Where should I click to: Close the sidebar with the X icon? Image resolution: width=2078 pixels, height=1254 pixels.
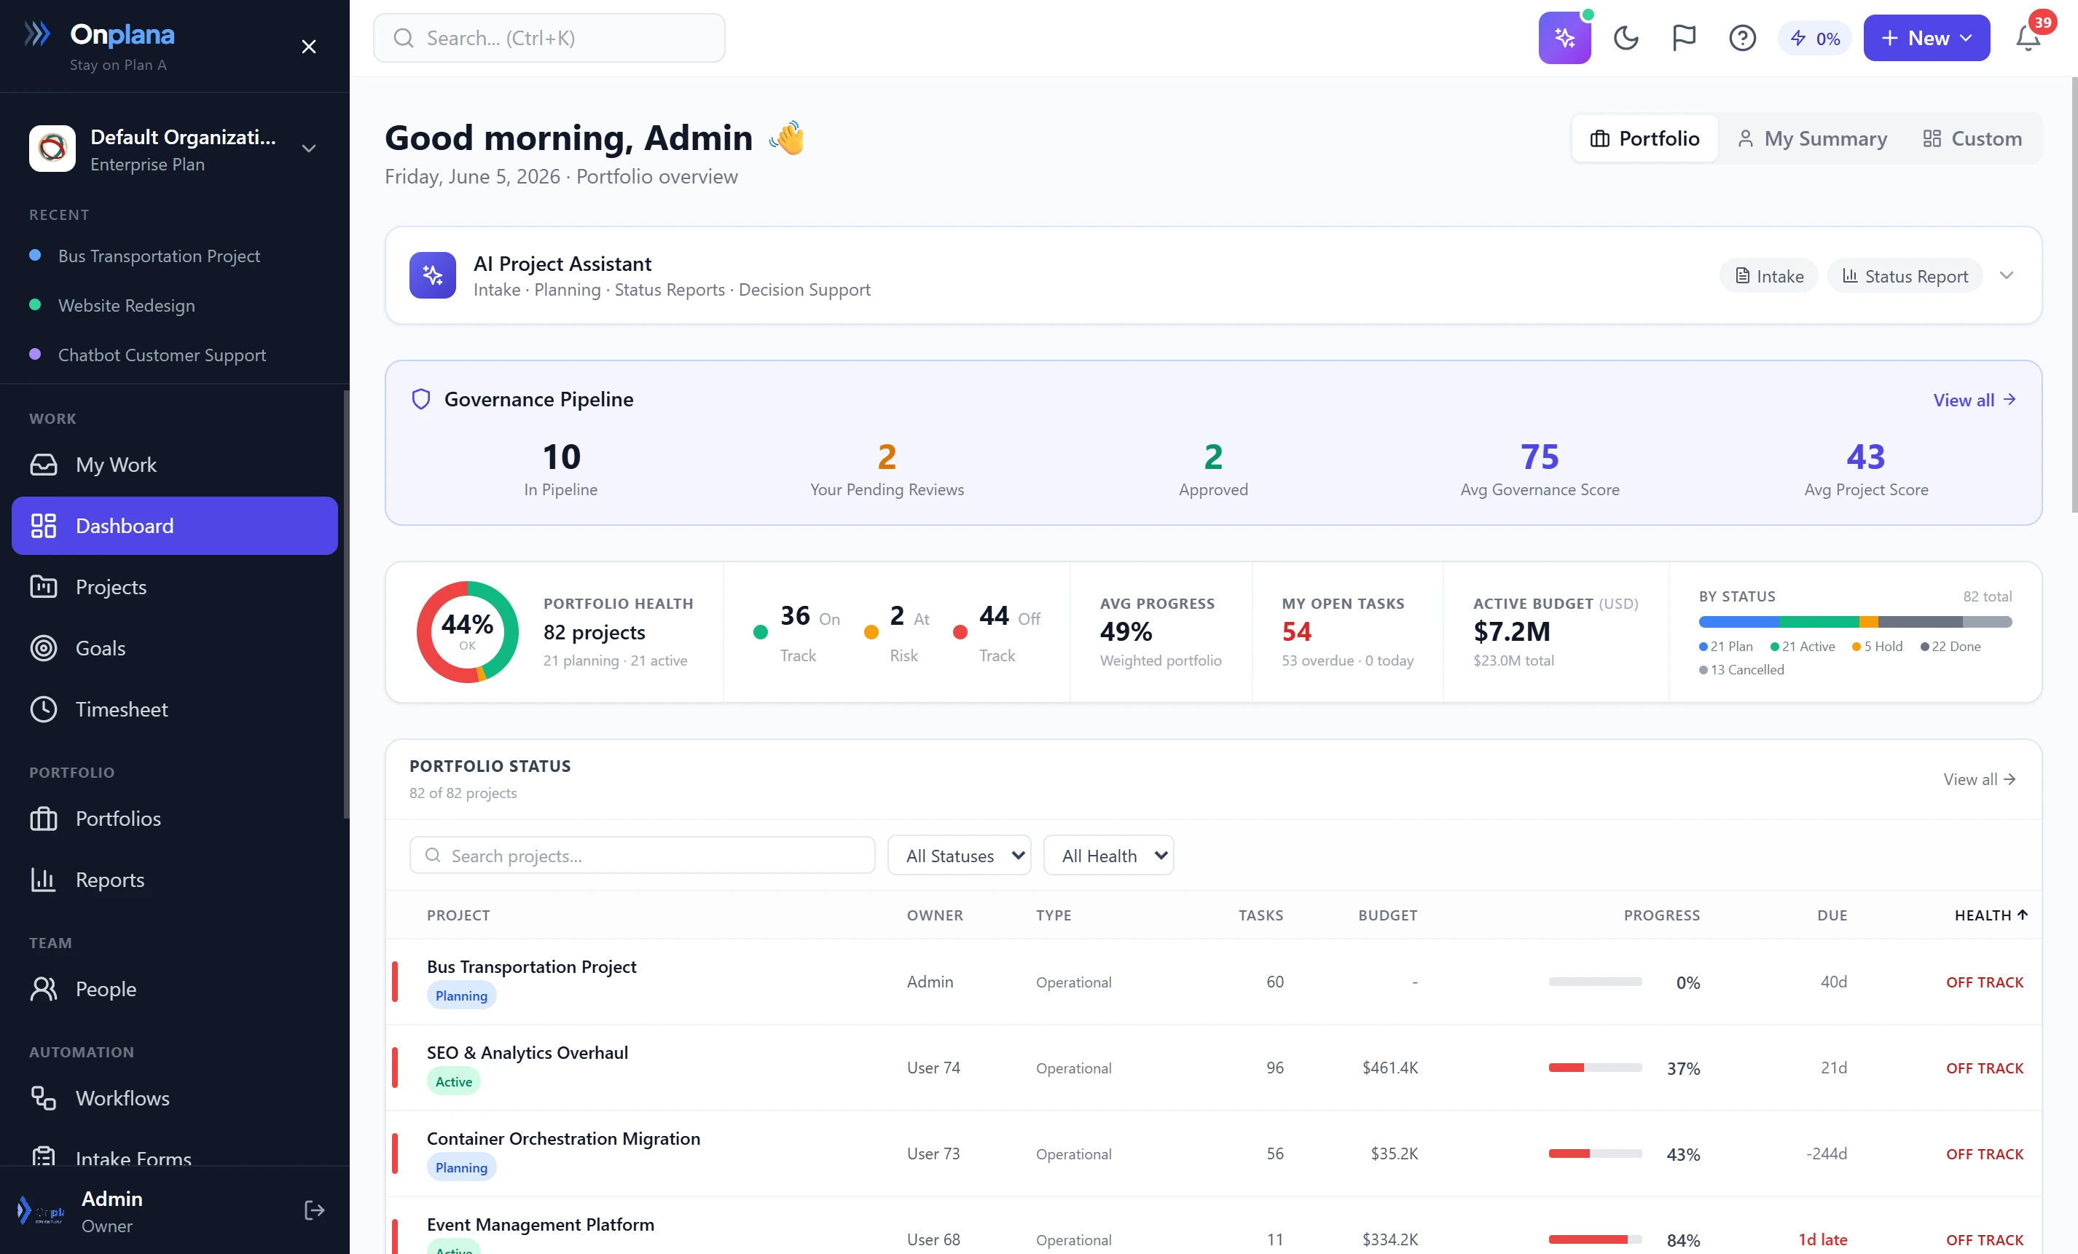click(309, 47)
